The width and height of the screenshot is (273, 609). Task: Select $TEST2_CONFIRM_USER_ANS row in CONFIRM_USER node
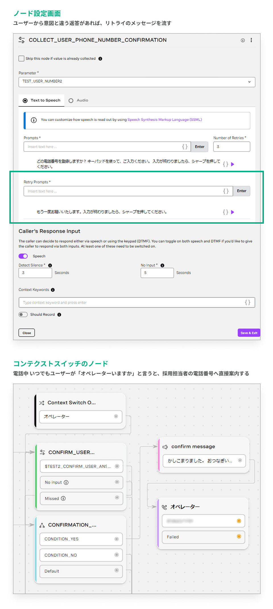click(82, 466)
